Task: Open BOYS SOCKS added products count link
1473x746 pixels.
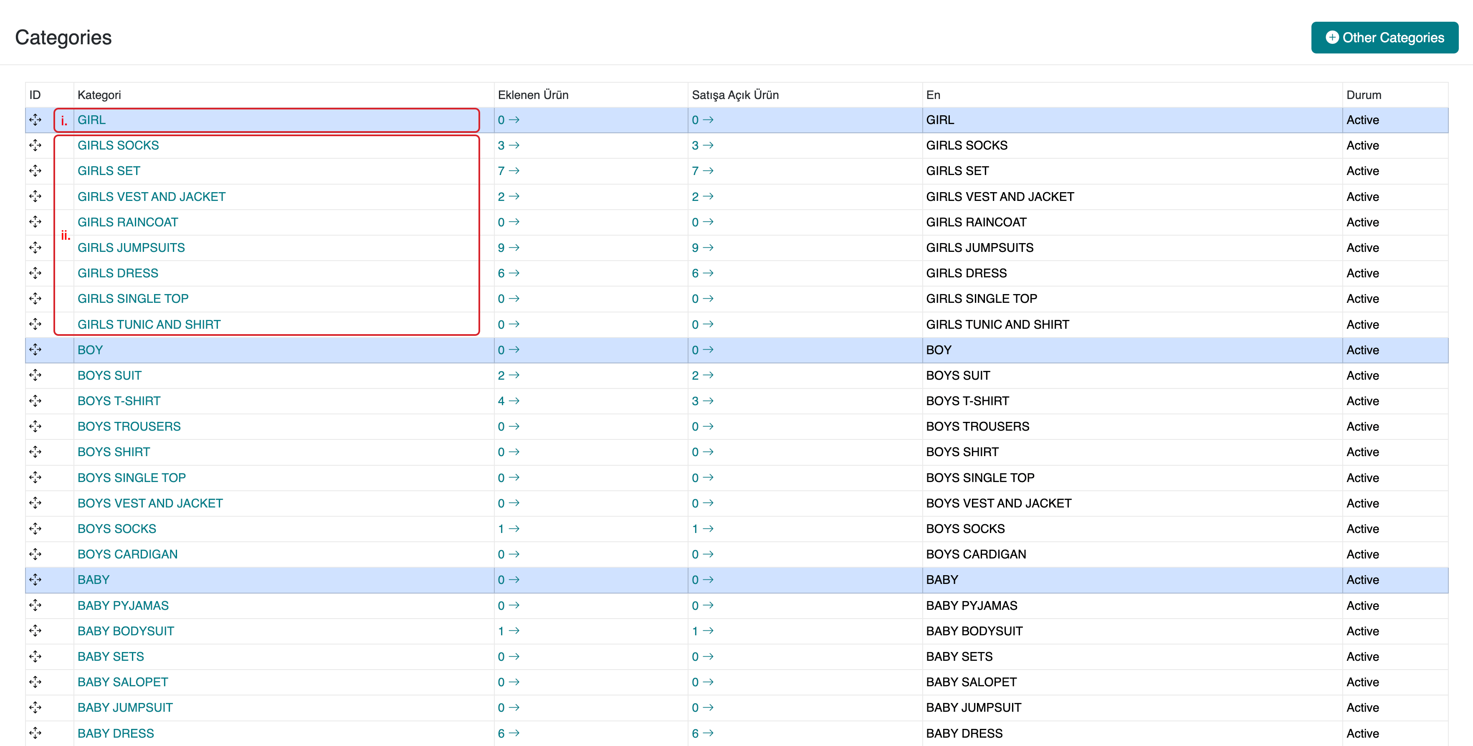Action: pos(508,529)
